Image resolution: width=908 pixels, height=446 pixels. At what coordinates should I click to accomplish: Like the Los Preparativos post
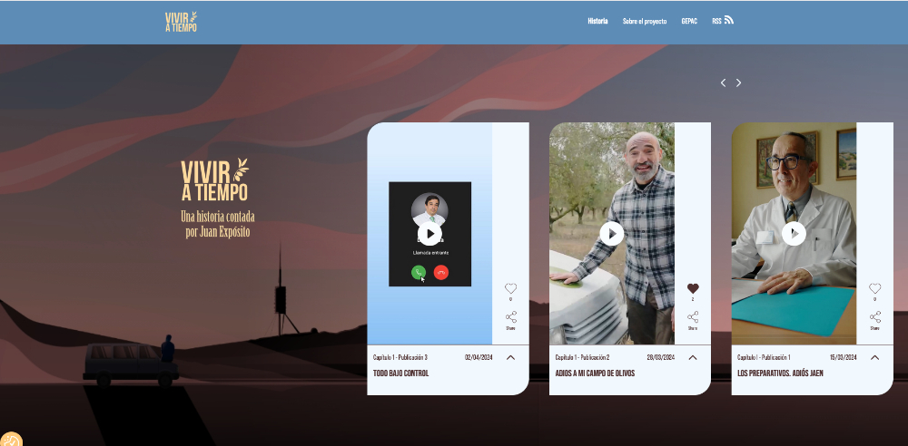(875, 288)
